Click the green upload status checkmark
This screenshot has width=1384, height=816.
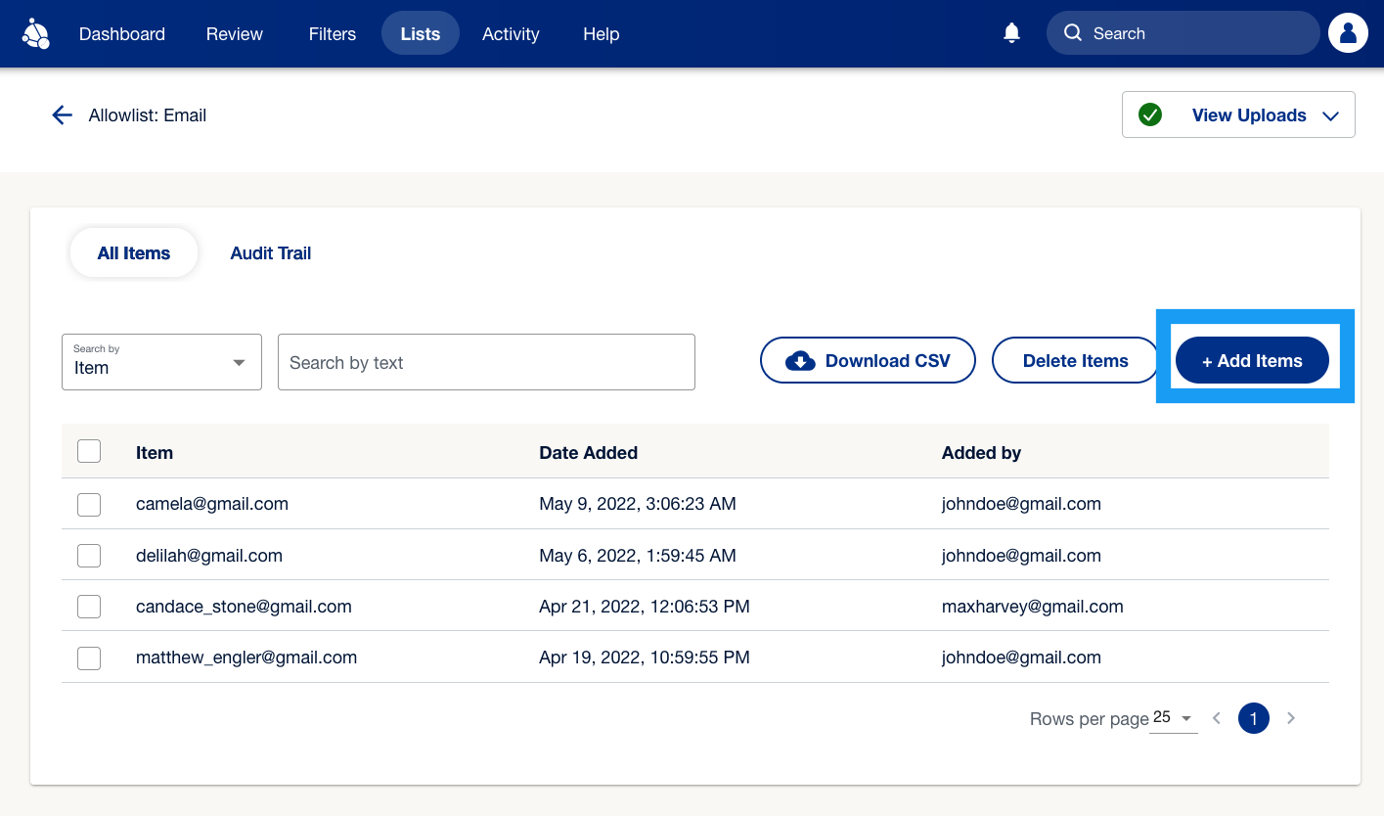(x=1150, y=115)
